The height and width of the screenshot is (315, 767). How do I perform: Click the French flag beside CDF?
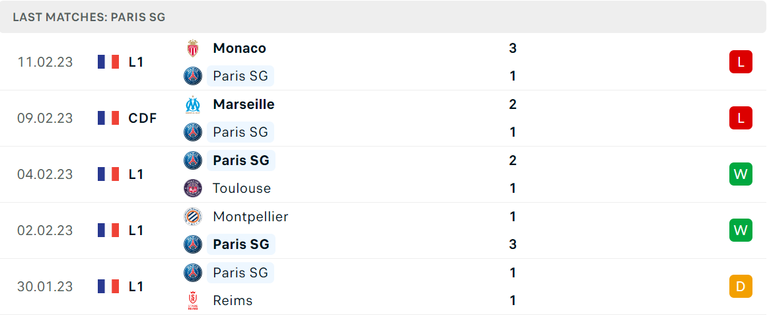pyautogui.click(x=108, y=118)
